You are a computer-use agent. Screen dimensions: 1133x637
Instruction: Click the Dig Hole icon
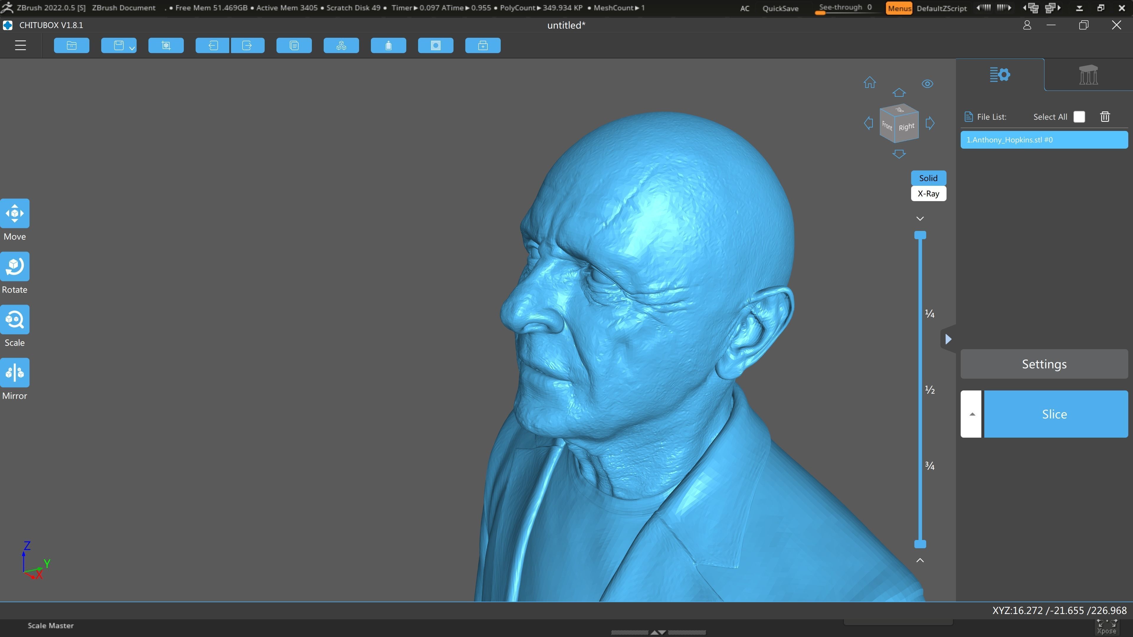435,45
